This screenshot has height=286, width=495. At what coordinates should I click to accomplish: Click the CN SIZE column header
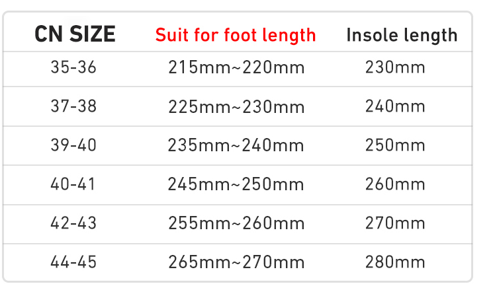tap(75, 34)
